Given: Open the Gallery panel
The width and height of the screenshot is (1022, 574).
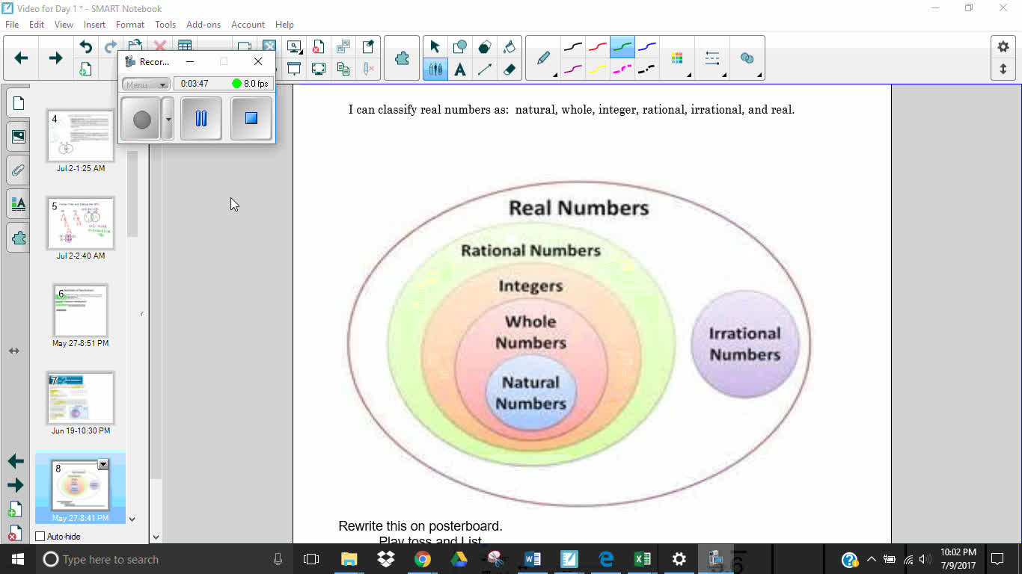Looking at the screenshot, I should (x=18, y=136).
